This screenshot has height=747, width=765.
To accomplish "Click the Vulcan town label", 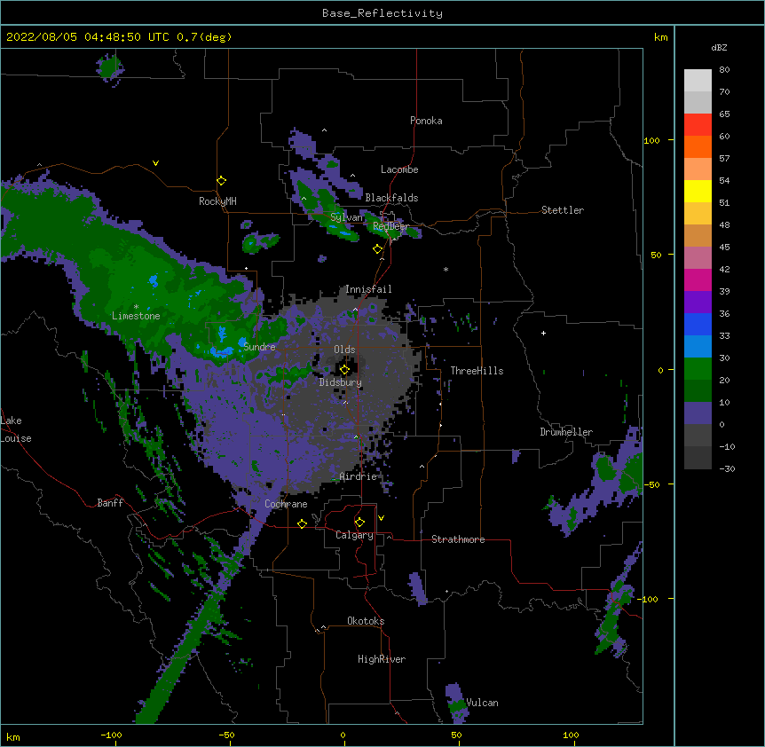I will pos(482,703).
